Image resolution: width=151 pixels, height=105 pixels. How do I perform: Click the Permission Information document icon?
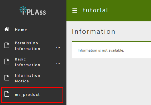[x=7, y=45]
